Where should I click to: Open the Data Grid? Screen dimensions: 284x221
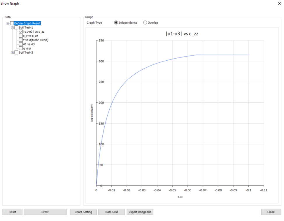coord(111,212)
